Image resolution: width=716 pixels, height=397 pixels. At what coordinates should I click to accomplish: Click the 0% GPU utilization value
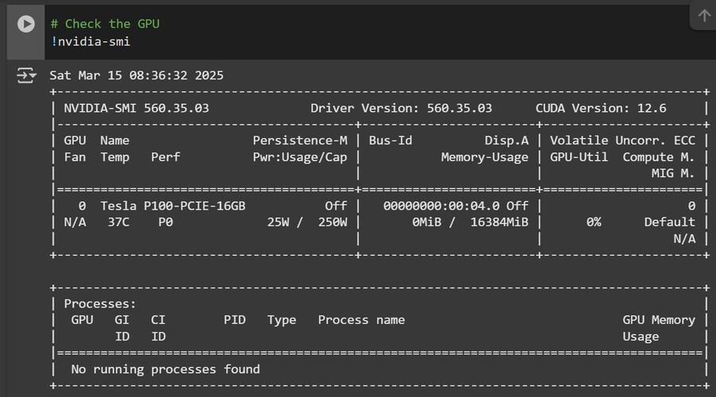point(593,222)
